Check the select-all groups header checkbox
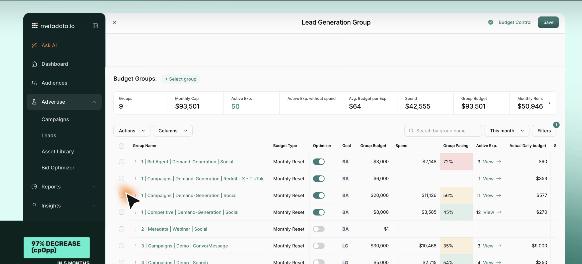The image size is (582, 264). pyautogui.click(x=121, y=146)
